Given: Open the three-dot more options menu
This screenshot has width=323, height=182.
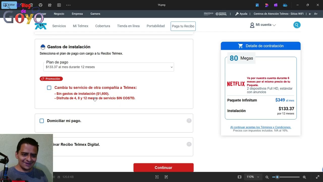Looking at the screenshot, I should (x=68, y=5).
